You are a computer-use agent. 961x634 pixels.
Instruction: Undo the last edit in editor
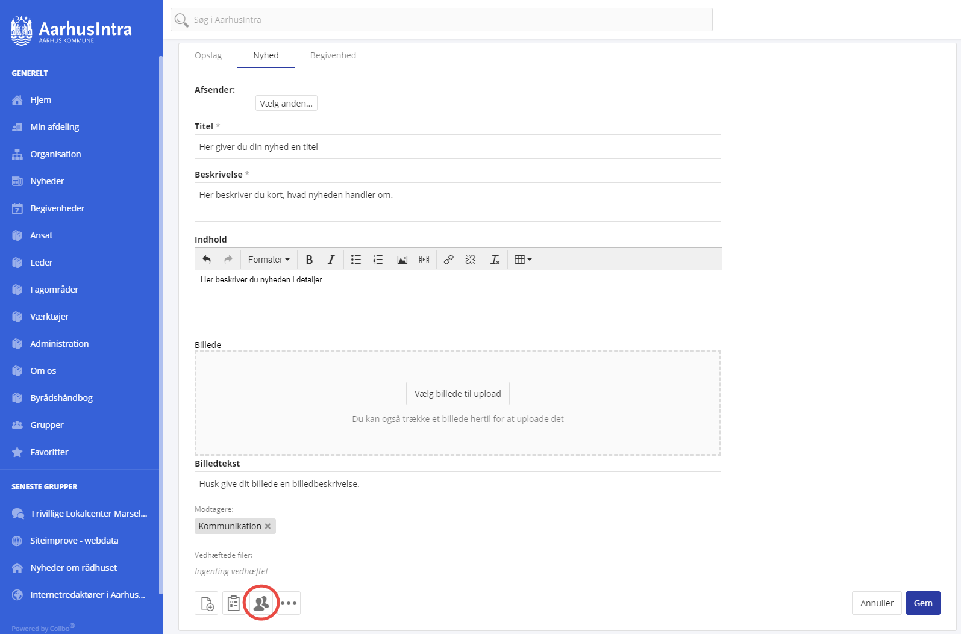(x=207, y=260)
